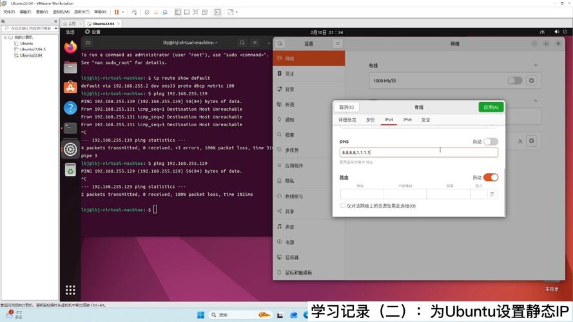Click the VMware pause VM button

coord(117,12)
